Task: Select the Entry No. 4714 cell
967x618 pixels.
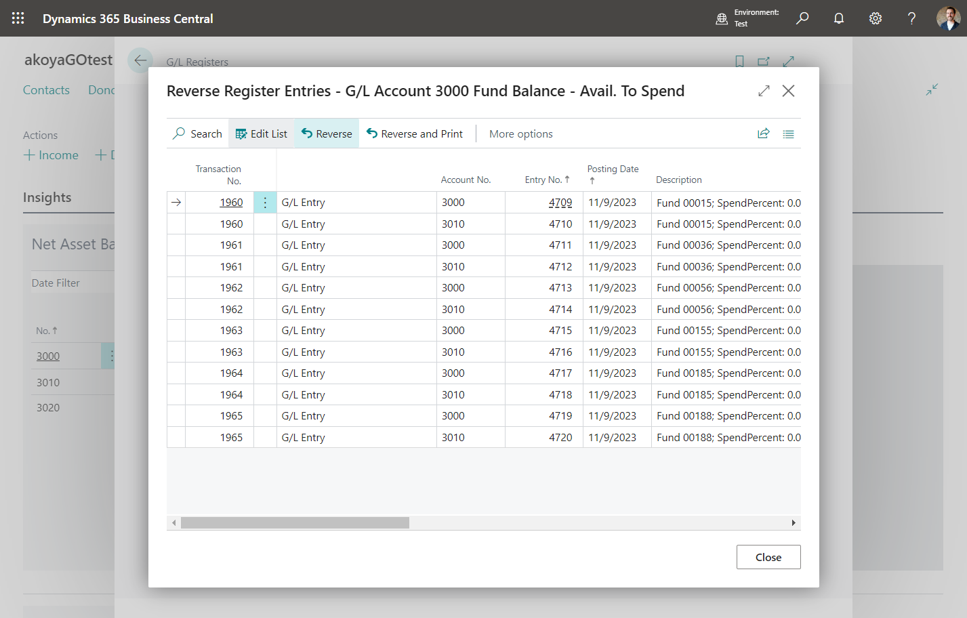Action: pos(544,310)
